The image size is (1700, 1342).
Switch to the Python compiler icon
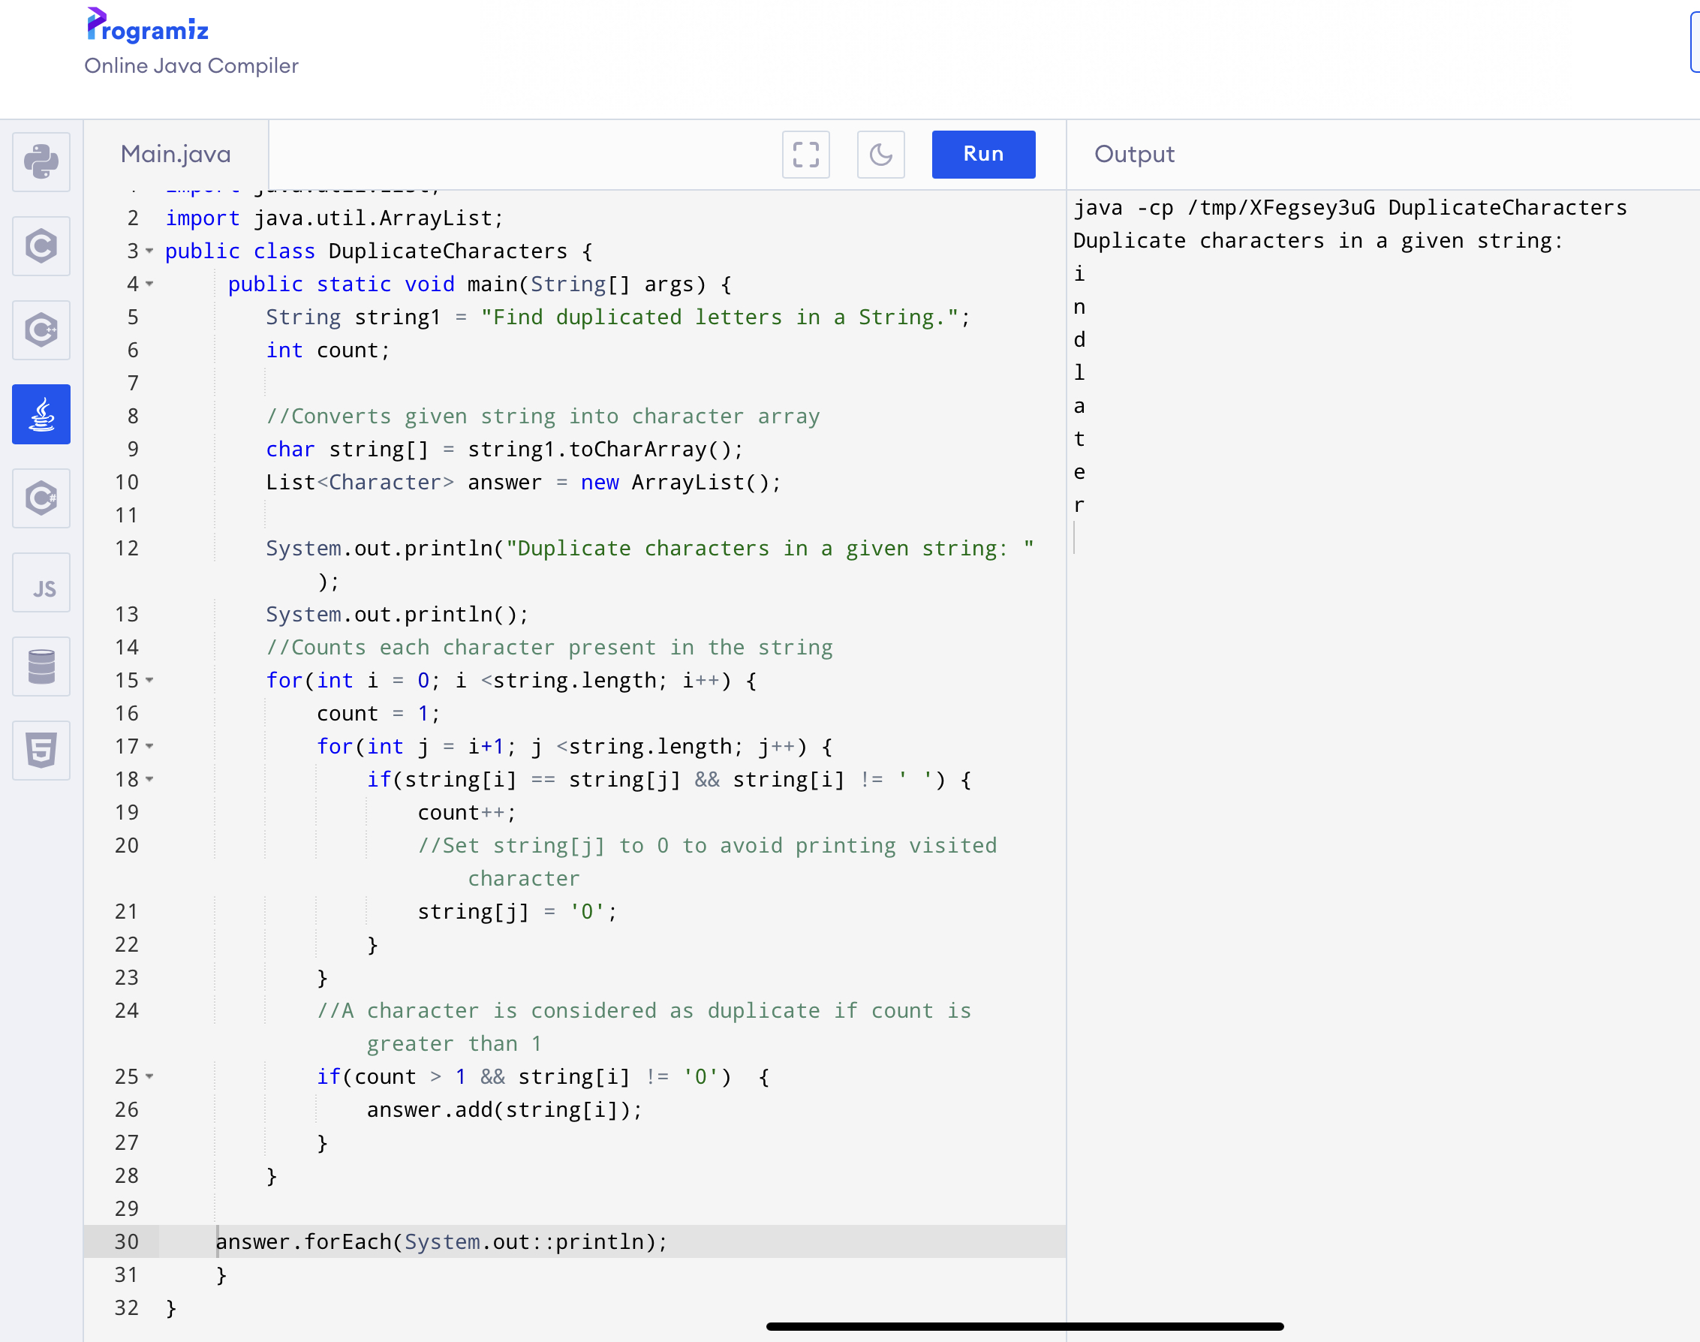(41, 162)
